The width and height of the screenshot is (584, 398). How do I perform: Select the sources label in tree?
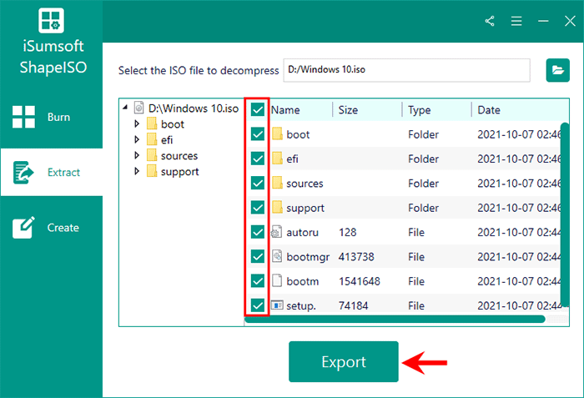tap(179, 156)
